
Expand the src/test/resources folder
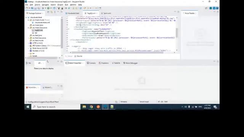[x=29, y=38]
